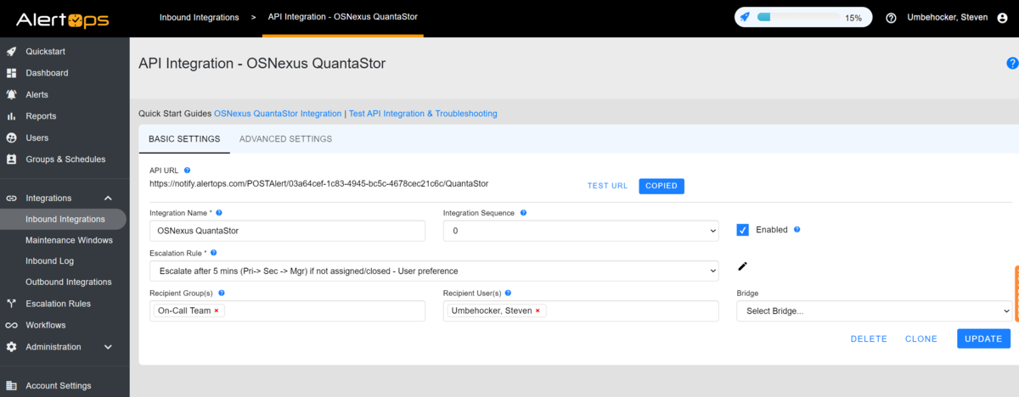Click the pencil edit icon beside Escalation Rule
Image resolution: width=1019 pixels, height=397 pixels.
pos(742,266)
